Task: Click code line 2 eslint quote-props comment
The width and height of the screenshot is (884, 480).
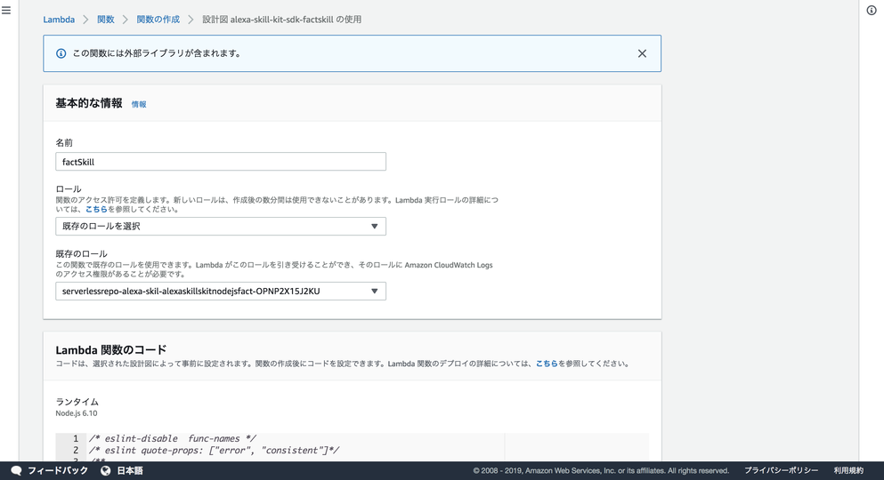Action: (215, 450)
